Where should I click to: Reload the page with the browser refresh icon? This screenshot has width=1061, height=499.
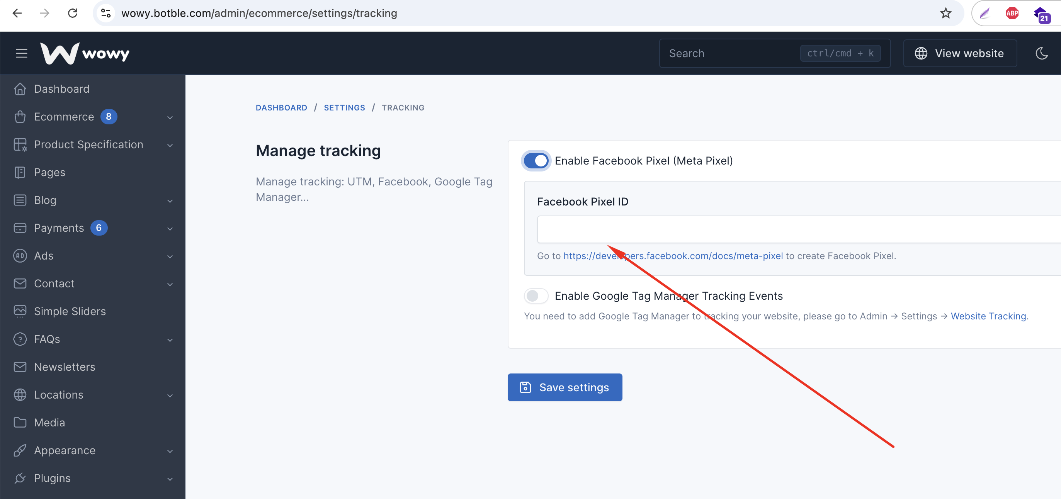[73, 13]
